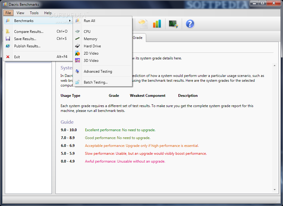This screenshot has height=206, width=283.
Task: Open the Help menu
Action: 48,13
